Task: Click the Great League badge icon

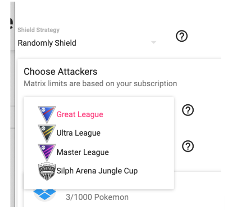Action: pos(47,114)
